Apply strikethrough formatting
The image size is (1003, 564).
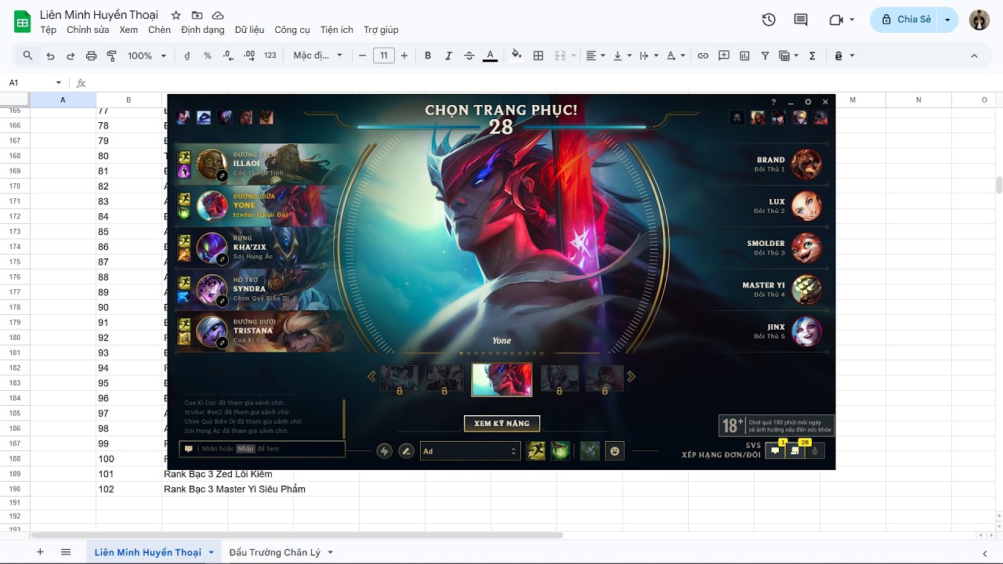[x=469, y=56]
